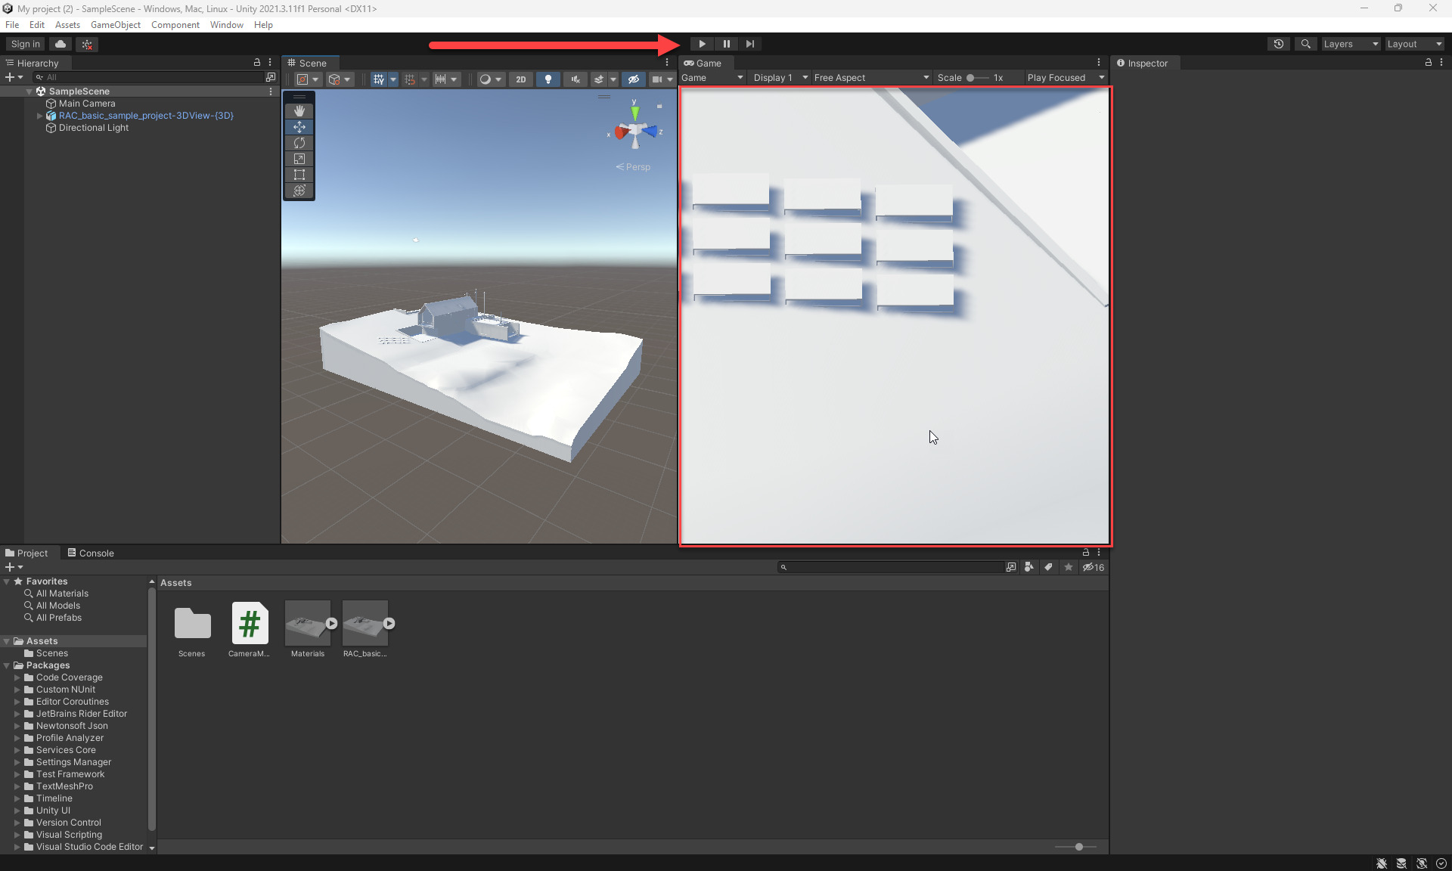1452x871 pixels.
Task: Open the Free Aspect dropdown
Action: point(871,77)
